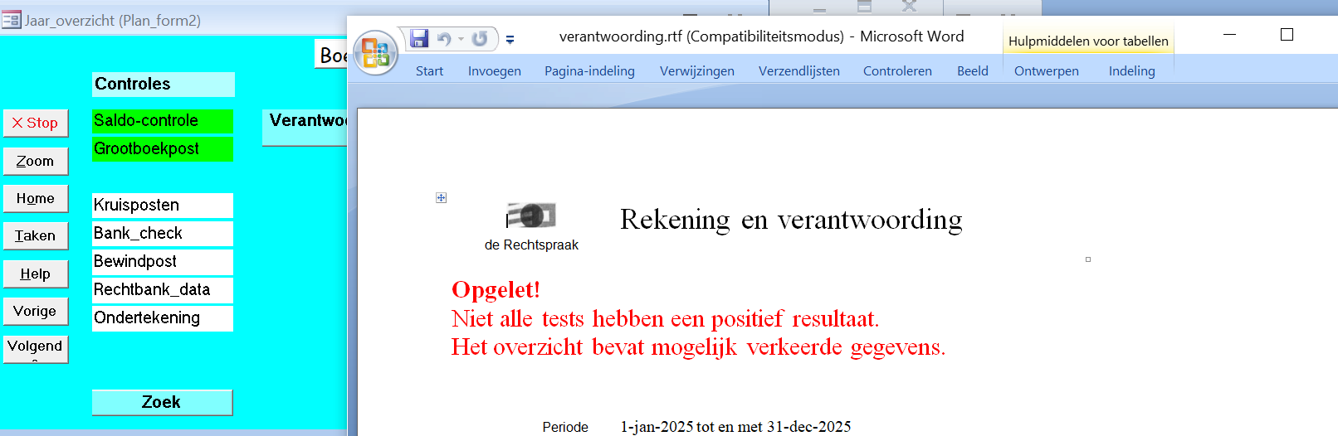Viewport: 1338px width, 436px height.
Task: Switch to the Beeld tab
Action: click(x=973, y=71)
